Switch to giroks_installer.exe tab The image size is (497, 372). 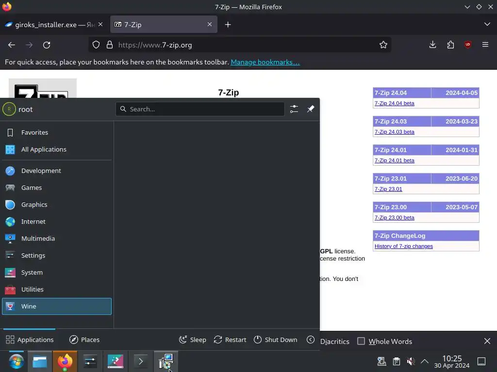point(54,24)
